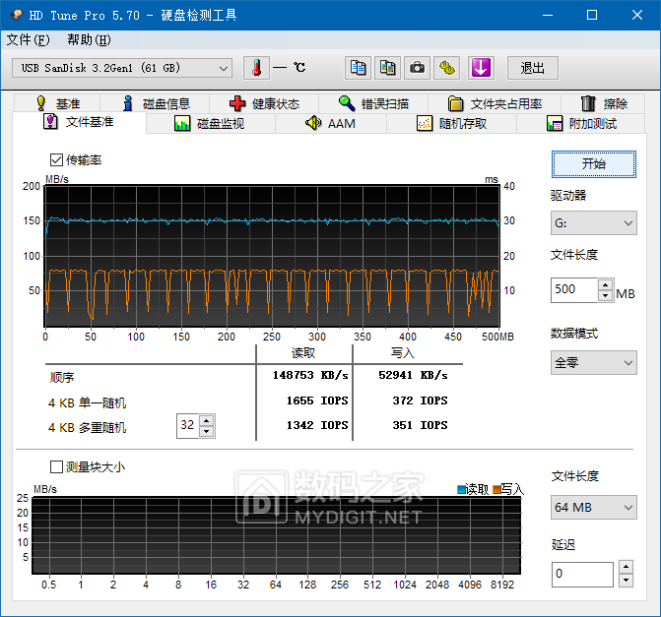The width and height of the screenshot is (661, 617).
Task: Expand the 数据模式 全零 dropdown
Action: coord(594,362)
